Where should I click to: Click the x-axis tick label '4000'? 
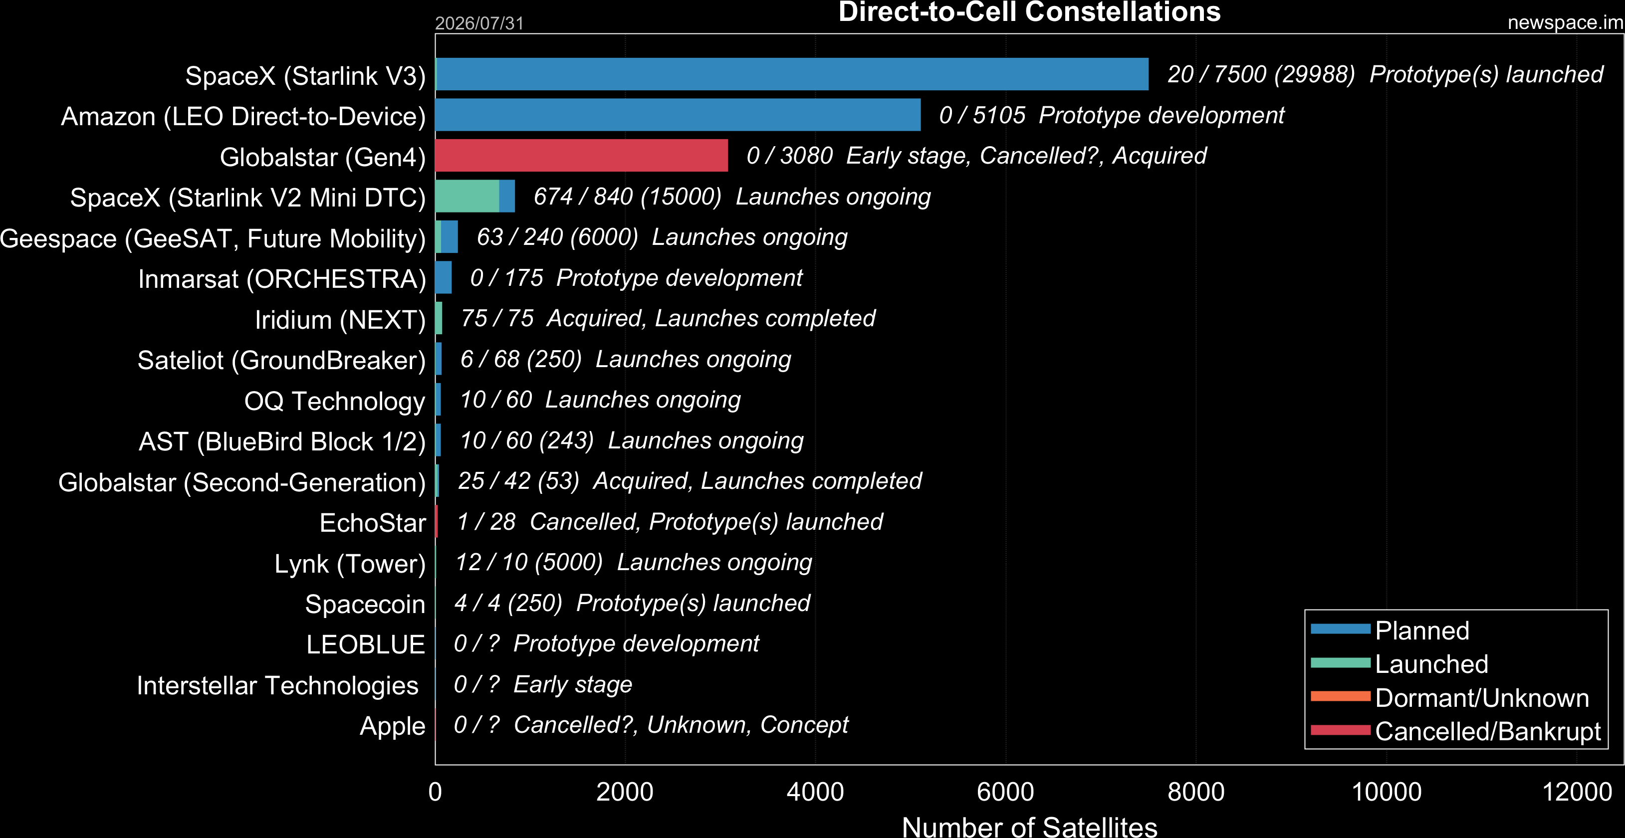[x=815, y=792]
